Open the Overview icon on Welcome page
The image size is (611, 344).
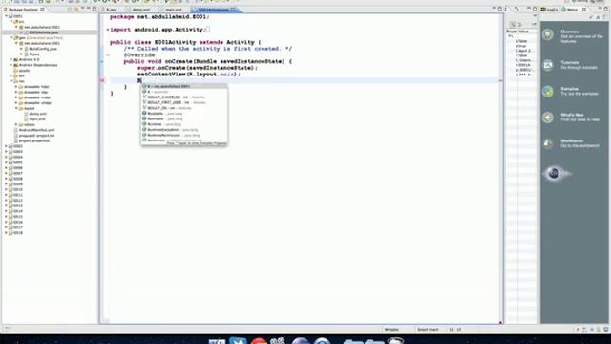click(548, 34)
